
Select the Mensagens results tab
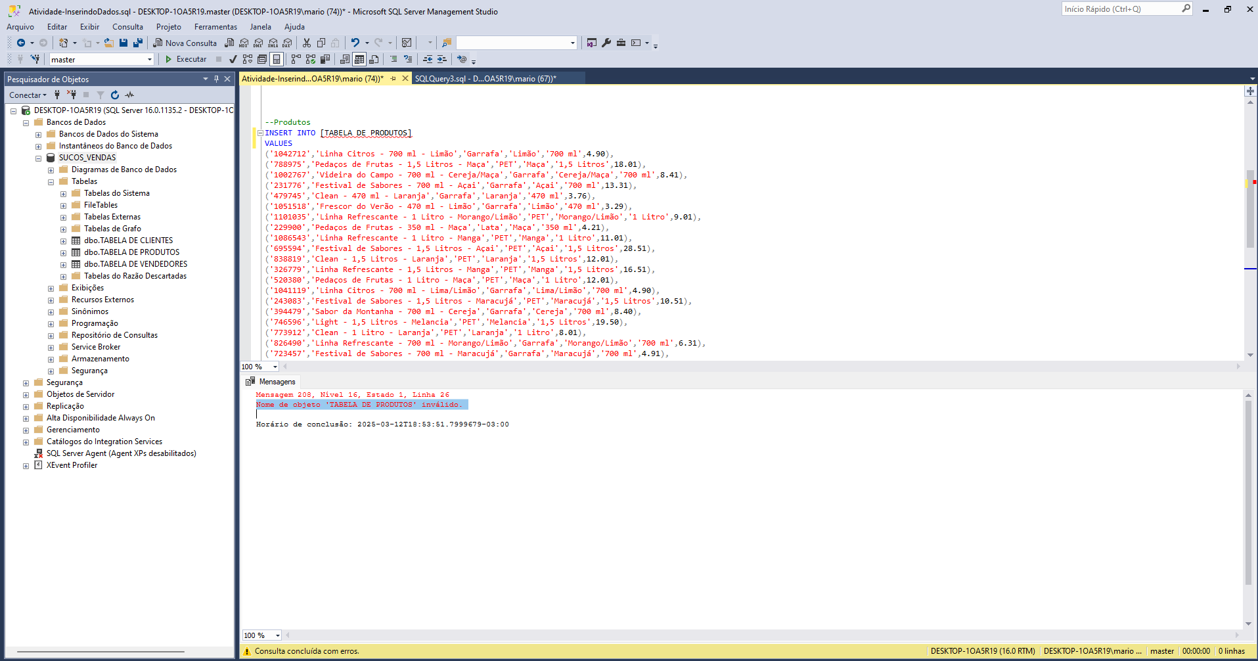point(271,382)
